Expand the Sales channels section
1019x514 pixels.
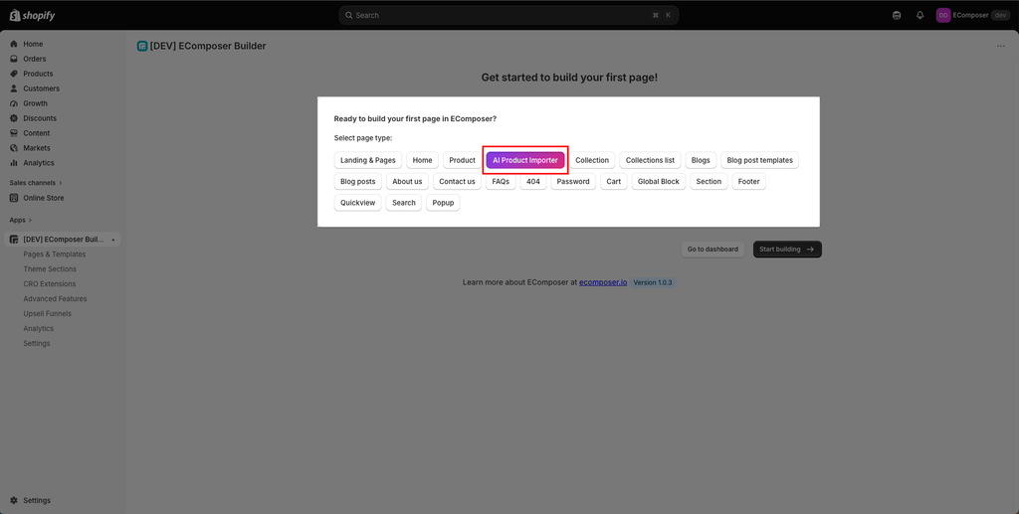pyautogui.click(x=36, y=183)
